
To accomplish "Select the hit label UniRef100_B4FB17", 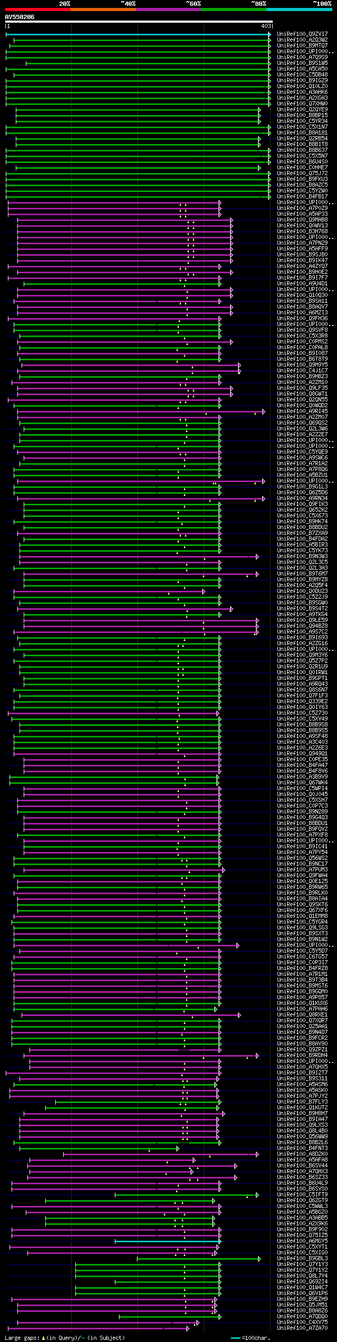I will (x=302, y=197).
